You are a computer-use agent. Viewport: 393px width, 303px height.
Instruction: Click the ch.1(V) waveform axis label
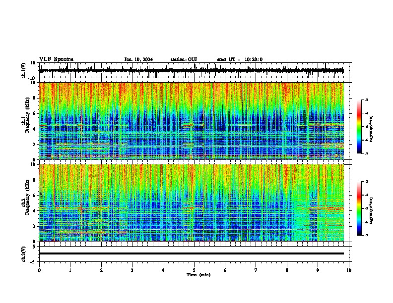pos(24,70)
